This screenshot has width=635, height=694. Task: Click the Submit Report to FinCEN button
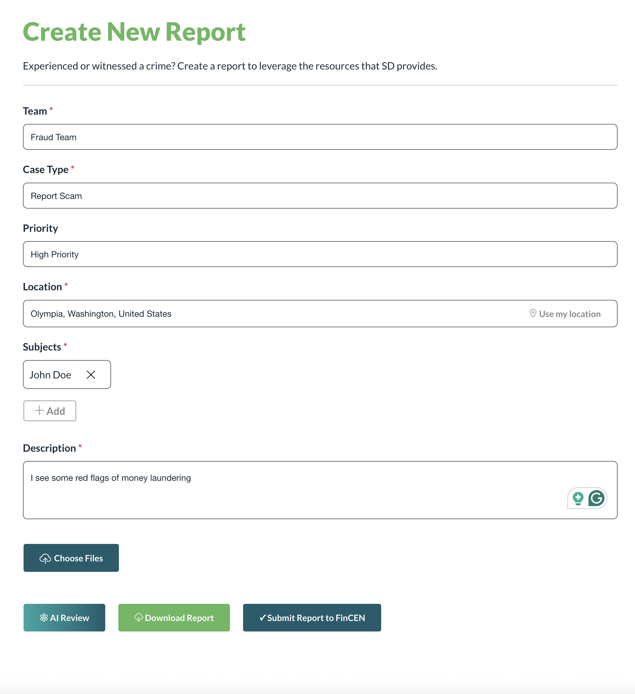pyautogui.click(x=312, y=618)
